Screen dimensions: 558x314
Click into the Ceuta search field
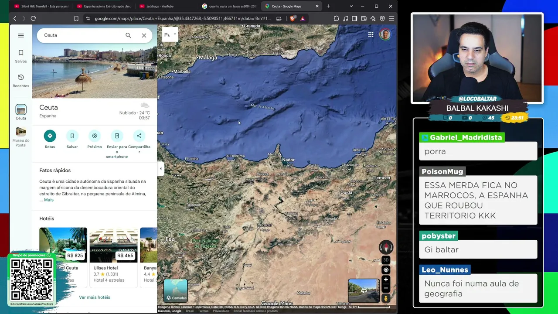tap(81, 35)
